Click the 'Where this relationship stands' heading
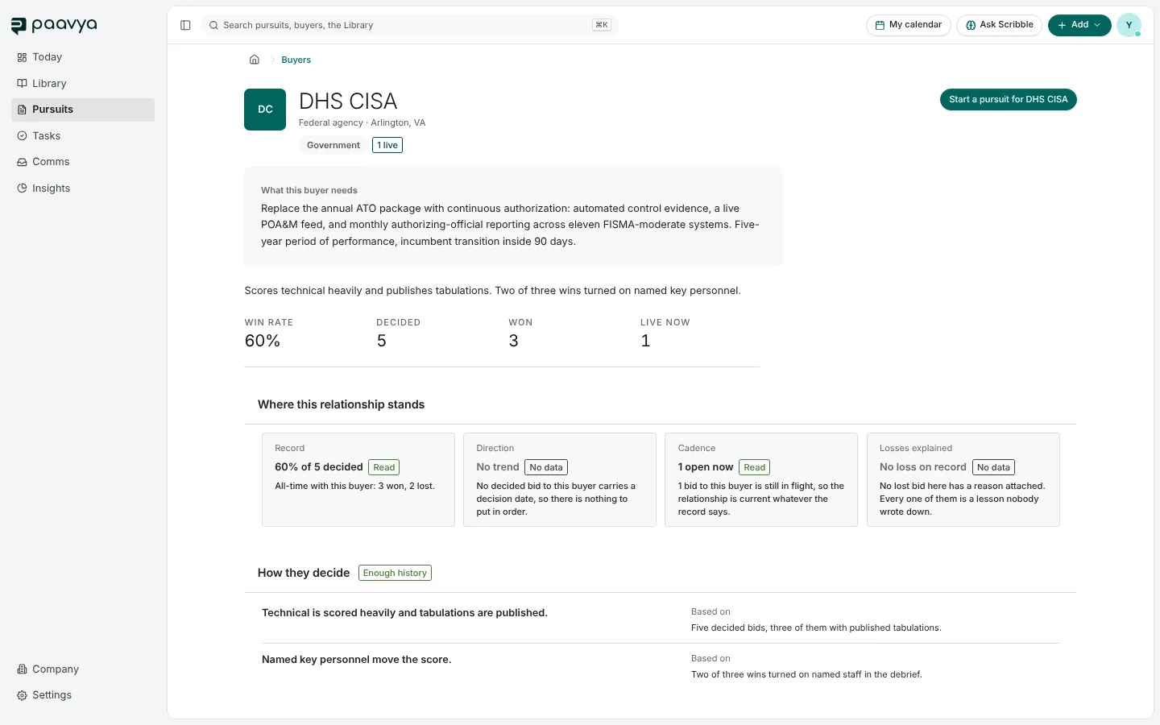This screenshot has width=1160, height=725. (341, 404)
